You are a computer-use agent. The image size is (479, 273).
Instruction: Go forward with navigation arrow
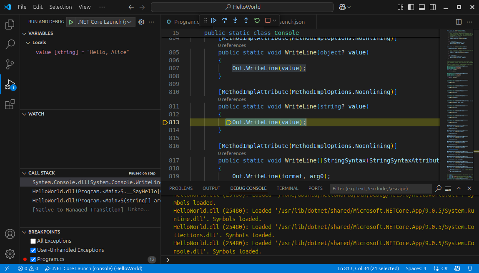point(142,7)
